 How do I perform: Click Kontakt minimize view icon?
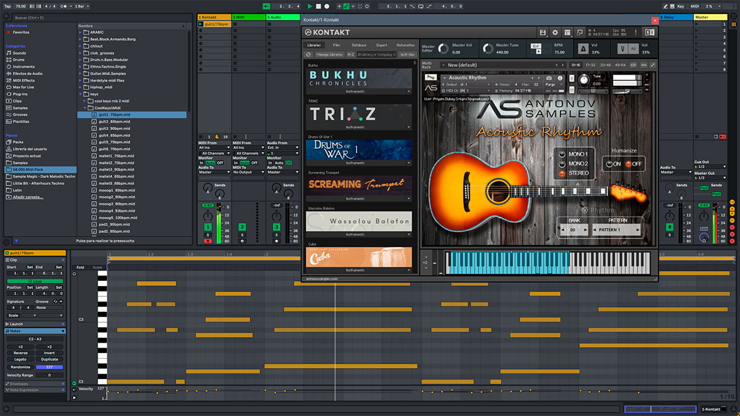[x=580, y=33]
